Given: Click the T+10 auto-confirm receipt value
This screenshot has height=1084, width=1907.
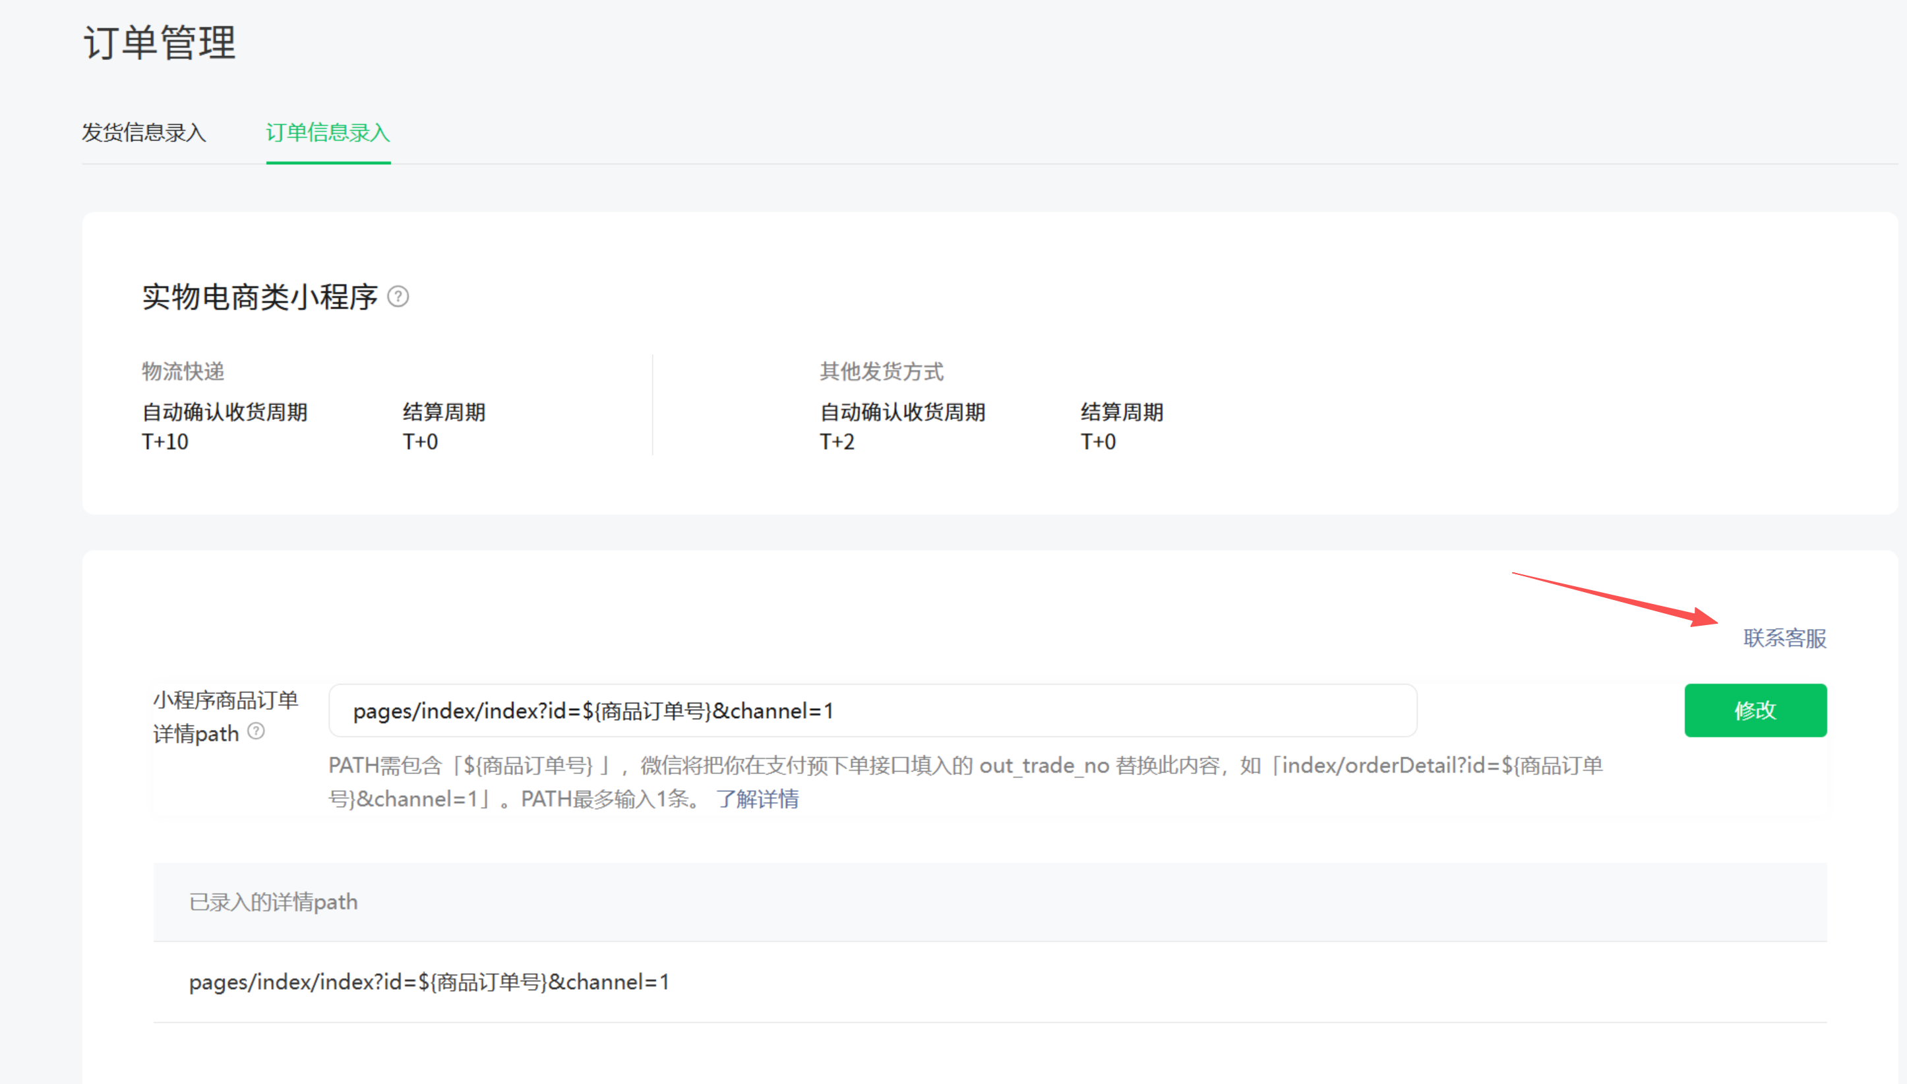Looking at the screenshot, I should (166, 442).
